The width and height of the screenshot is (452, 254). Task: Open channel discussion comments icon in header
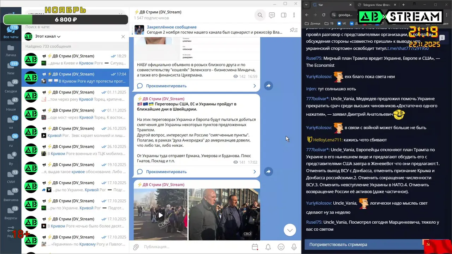pos(272,15)
